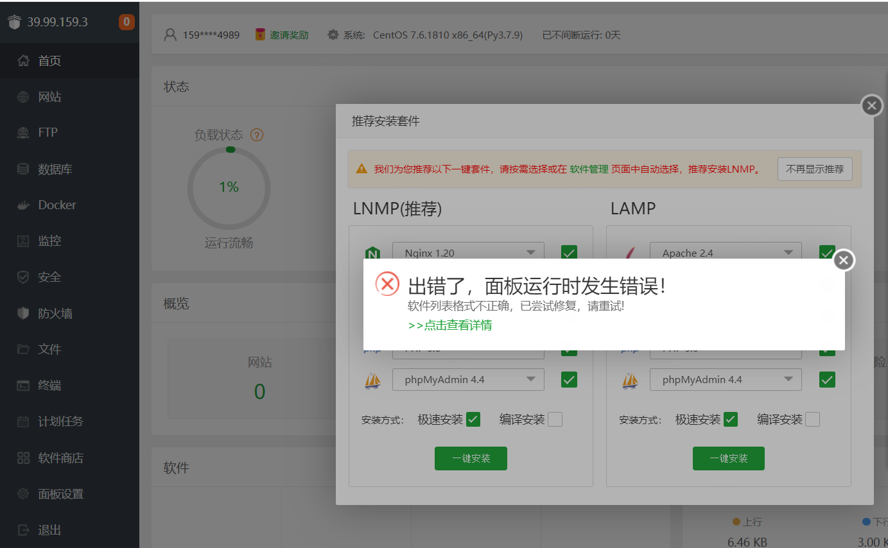Click the monitor chart icon for 监控

(x=23, y=241)
